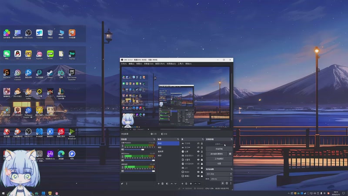The width and height of the screenshot is (348, 196).
Task: Open 帮助(H) menu in OBS
Action: (188, 64)
